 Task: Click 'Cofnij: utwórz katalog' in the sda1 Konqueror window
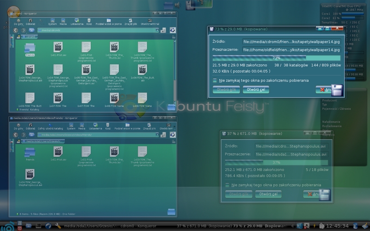50,127
